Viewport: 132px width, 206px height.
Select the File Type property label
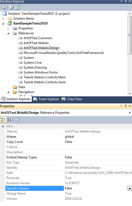coord(13,162)
